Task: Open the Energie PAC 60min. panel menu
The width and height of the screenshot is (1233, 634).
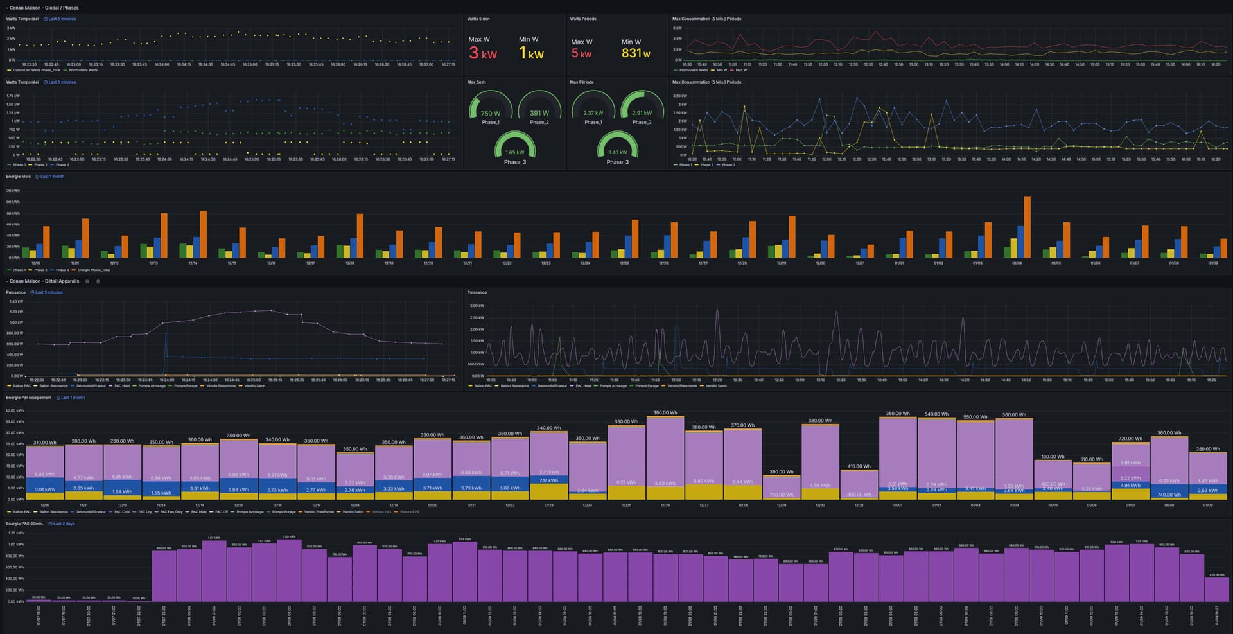Action: (25, 524)
